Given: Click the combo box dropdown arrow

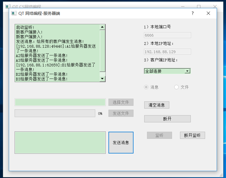Looking at the screenshot, I should (188, 71).
